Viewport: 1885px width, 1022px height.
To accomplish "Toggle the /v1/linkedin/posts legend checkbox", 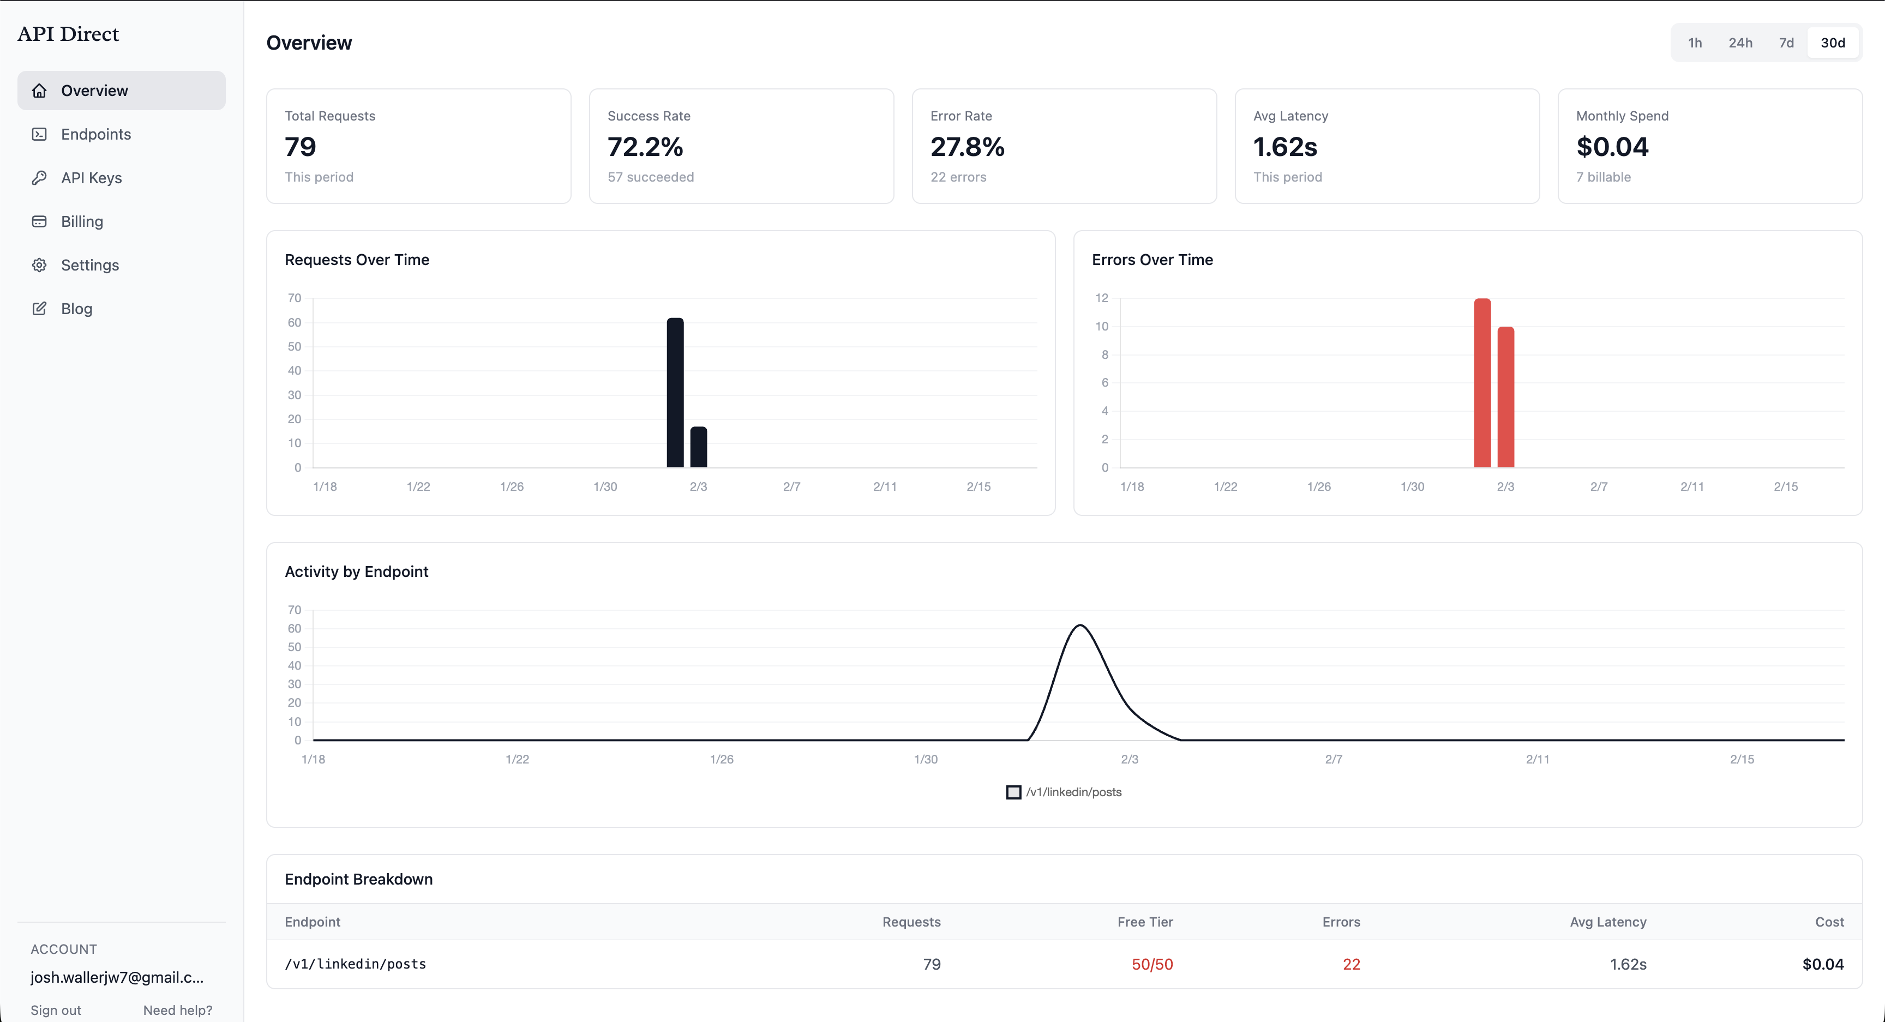I will tap(1013, 791).
